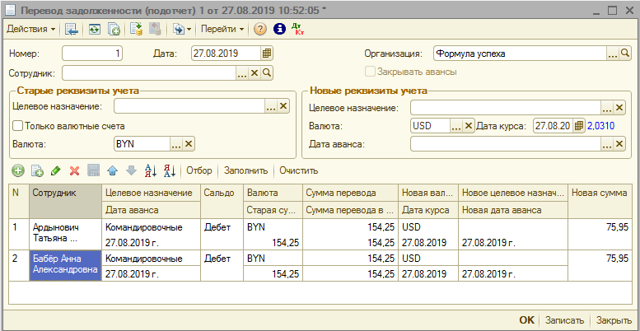Image resolution: width=640 pixels, height=331 pixels.
Task: Click magnifier next to Организация field
Action: point(625,54)
